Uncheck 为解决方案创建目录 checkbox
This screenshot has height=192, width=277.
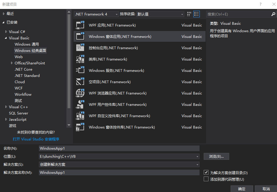[x=206, y=173]
